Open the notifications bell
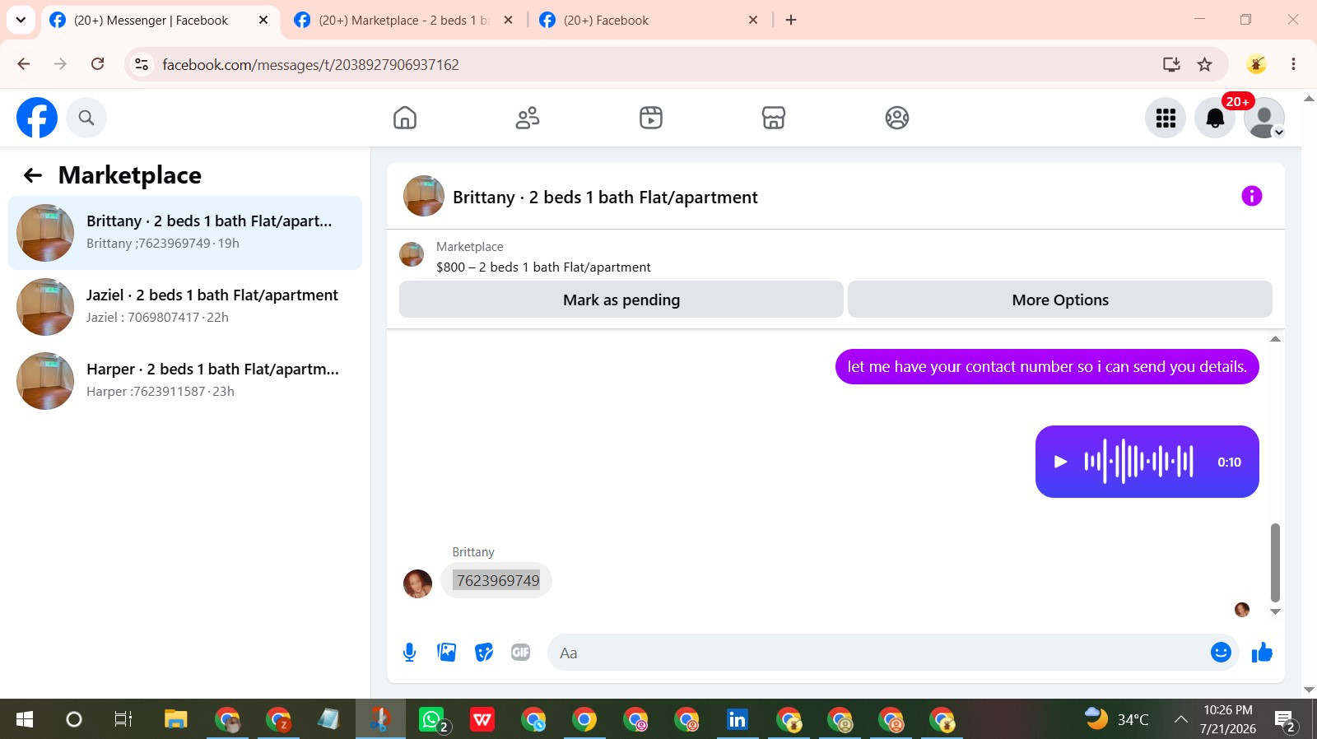Image resolution: width=1317 pixels, height=739 pixels. click(x=1215, y=118)
